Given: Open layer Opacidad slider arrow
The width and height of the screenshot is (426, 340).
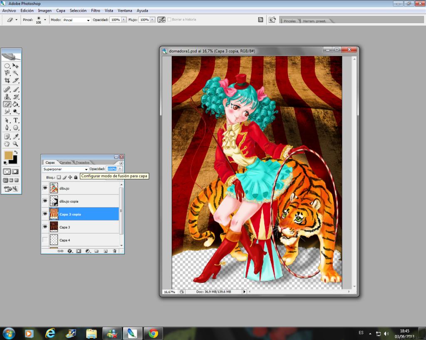Looking at the screenshot, I should 120,169.
